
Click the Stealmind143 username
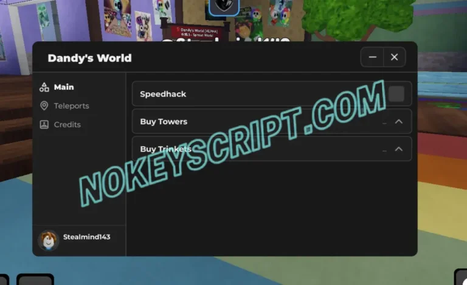[87, 237]
